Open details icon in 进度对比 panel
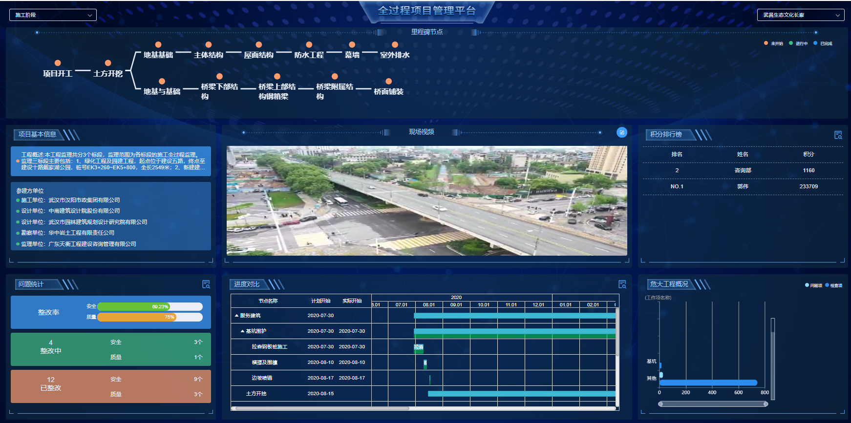Screen dimensions: 851x423 click(x=622, y=284)
